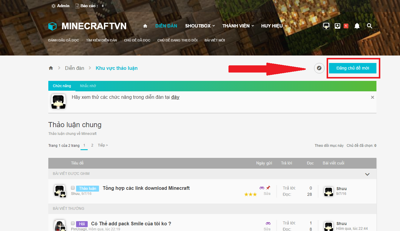Sort by Ngày gửi column header
This screenshot has height=231, width=400.
264,163
